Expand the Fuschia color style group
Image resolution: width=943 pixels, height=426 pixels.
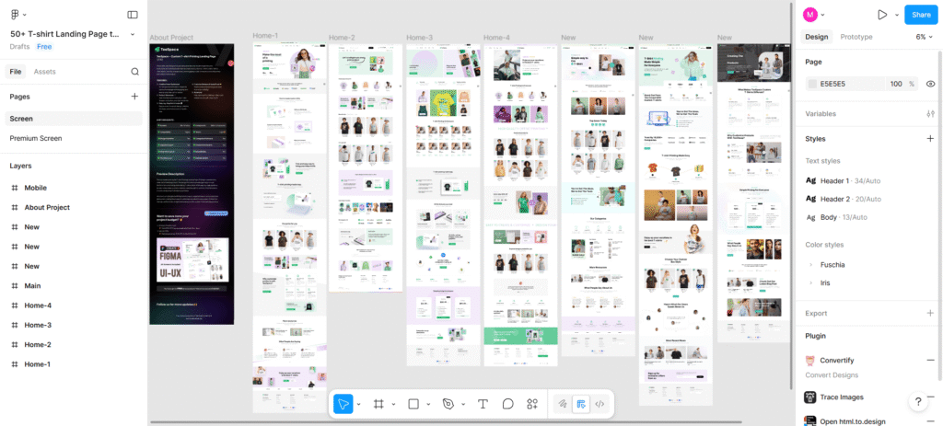[810, 265]
